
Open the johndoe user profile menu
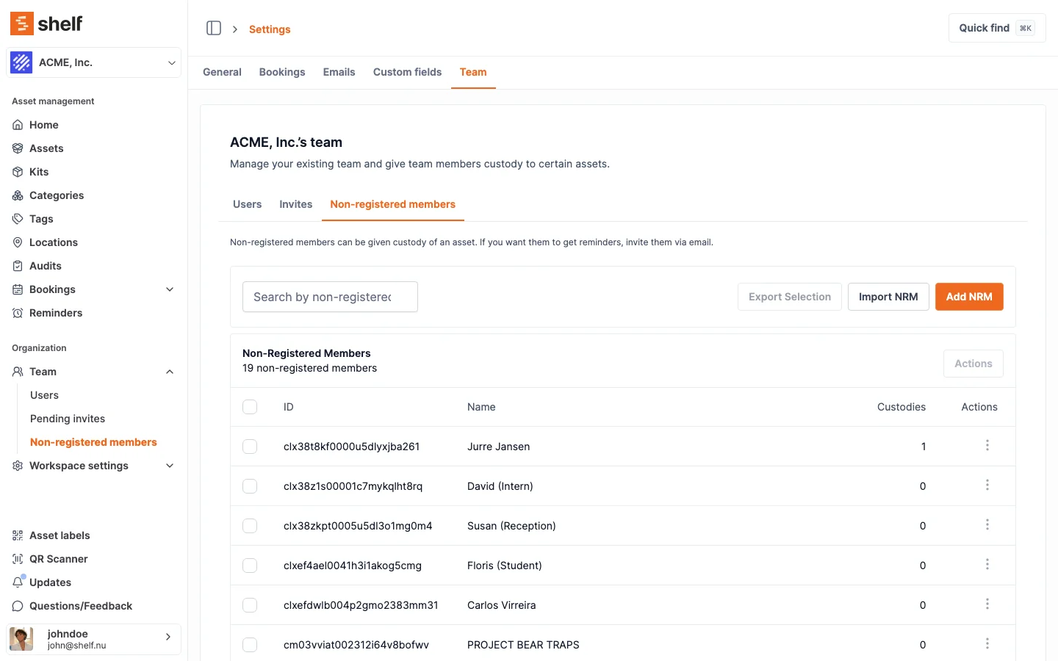[94, 639]
